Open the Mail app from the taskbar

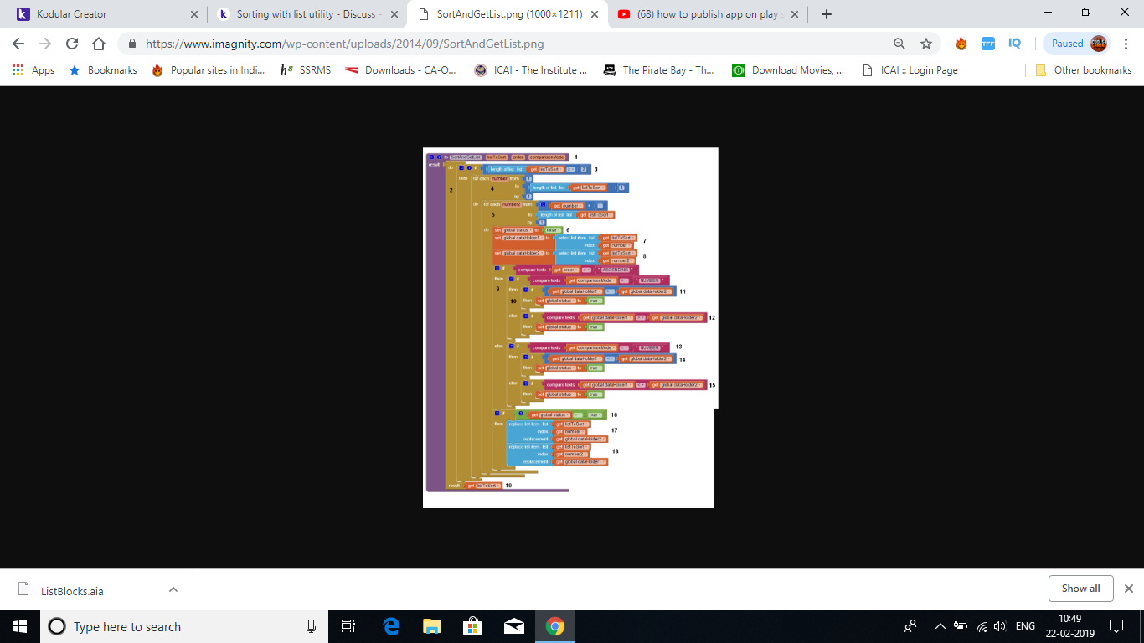point(514,626)
